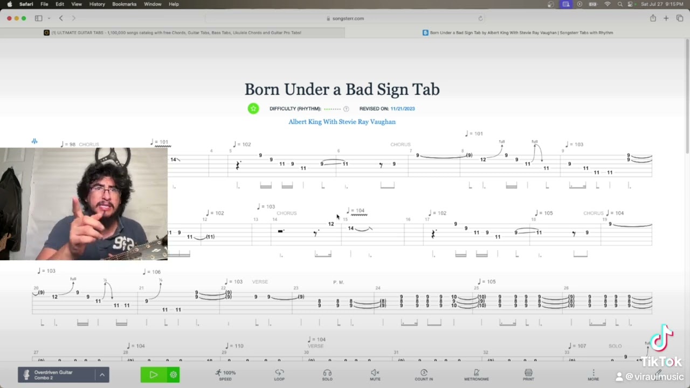Viewport: 690px width, 388px height.
Task: Click the page vertical scrollbar
Action: coord(687,97)
